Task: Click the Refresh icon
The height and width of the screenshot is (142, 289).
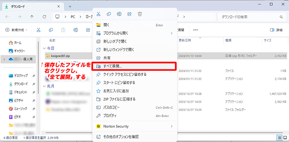Action: tap(44, 17)
